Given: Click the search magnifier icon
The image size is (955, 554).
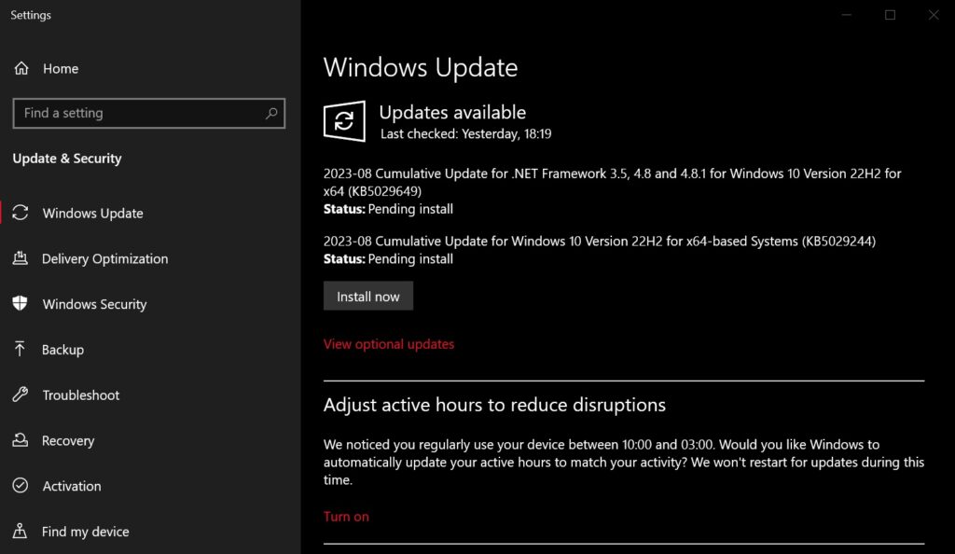Looking at the screenshot, I should click(x=271, y=113).
